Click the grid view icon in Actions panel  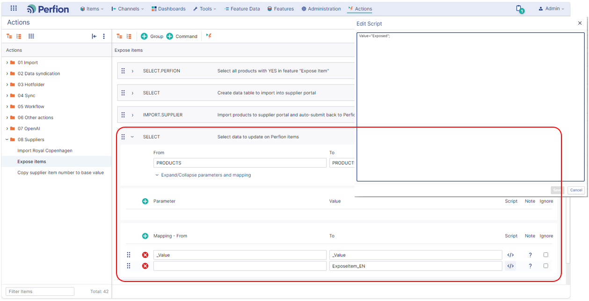pyautogui.click(x=31, y=36)
